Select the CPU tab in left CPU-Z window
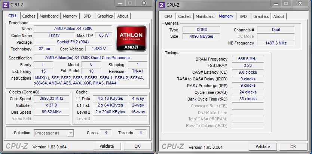The width and height of the screenshot is (312, 154). (12, 16)
